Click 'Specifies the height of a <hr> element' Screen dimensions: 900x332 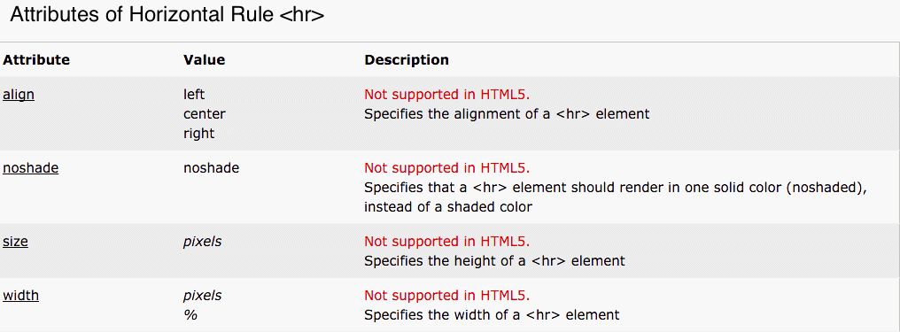pyautogui.click(x=495, y=261)
